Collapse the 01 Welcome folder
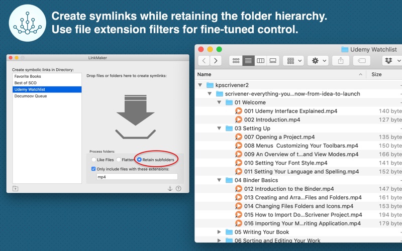Viewport: 402px width, 251px height. [x=219, y=102]
